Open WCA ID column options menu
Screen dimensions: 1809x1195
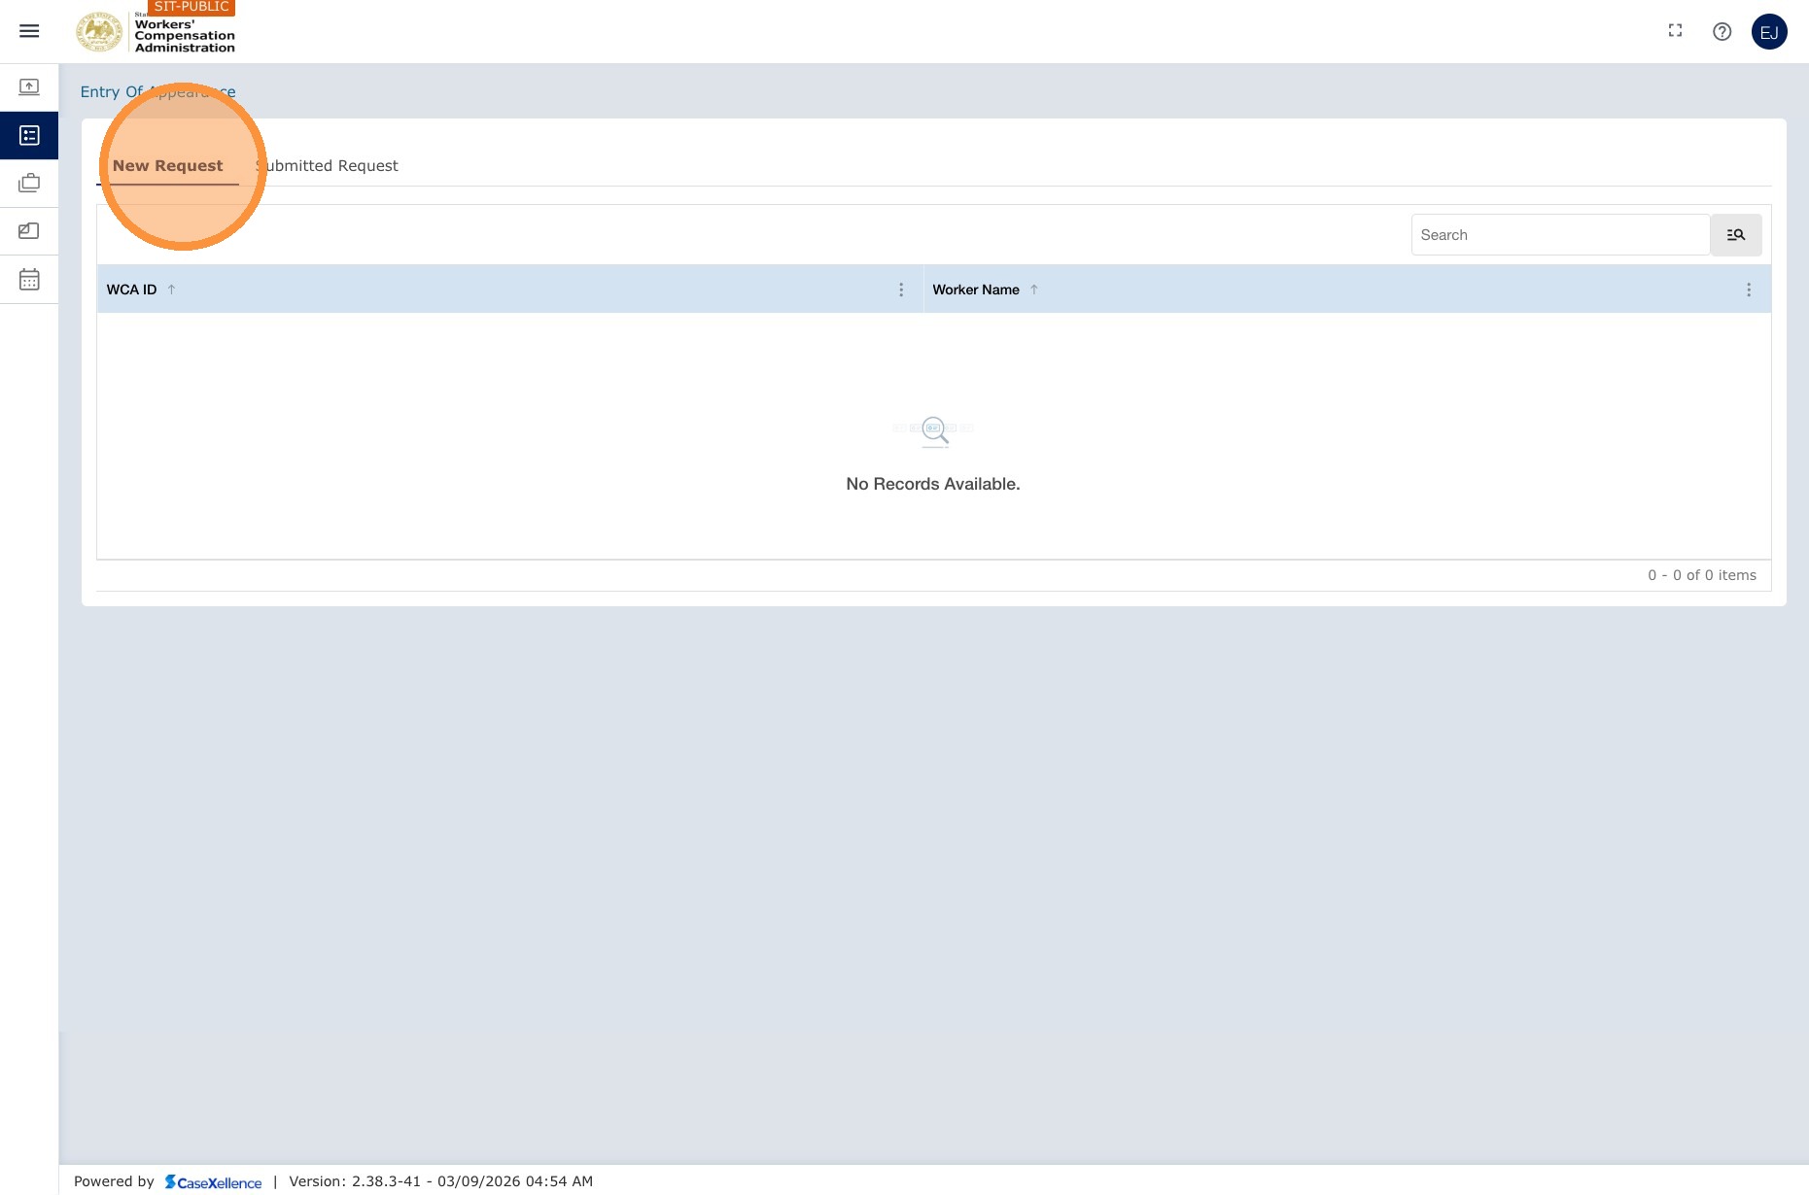[901, 290]
